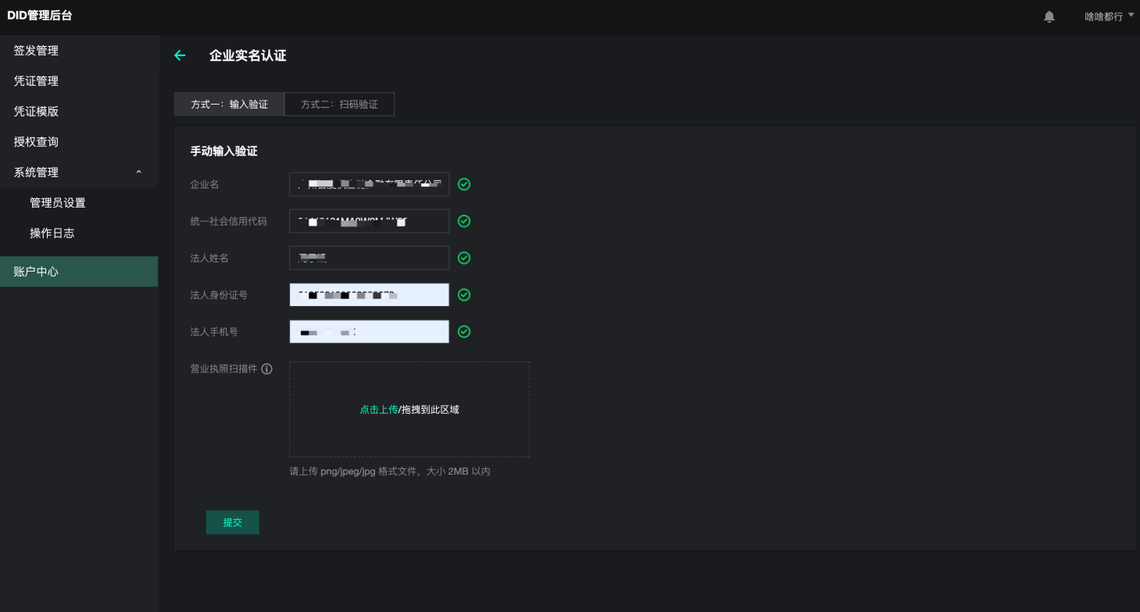Image resolution: width=1140 pixels, height=612 pixels.
Task: Click green checkmark beside 统一社会信用代码 field
Action: (464, 221)
